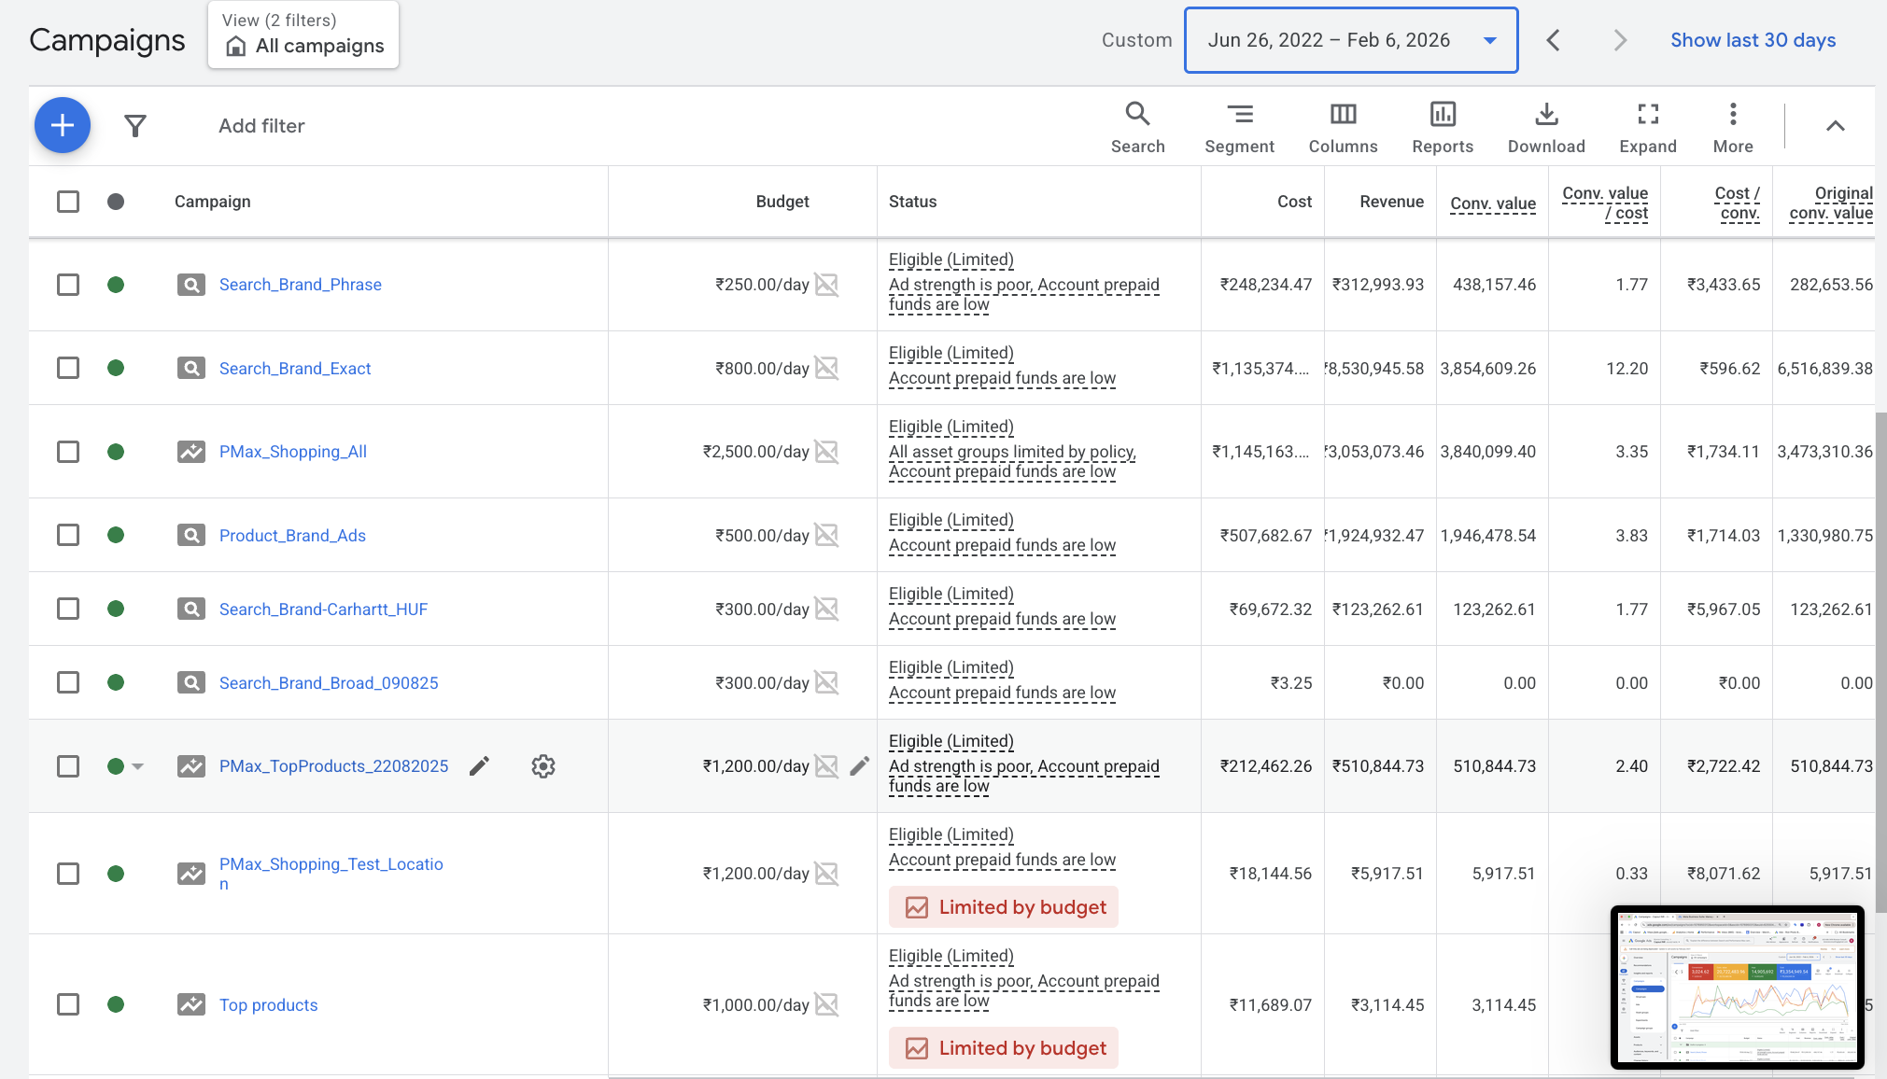This screenshot has height=1079, width=1887.
Task: Click the blue plus new campaign button
Action: coord(63,125)
